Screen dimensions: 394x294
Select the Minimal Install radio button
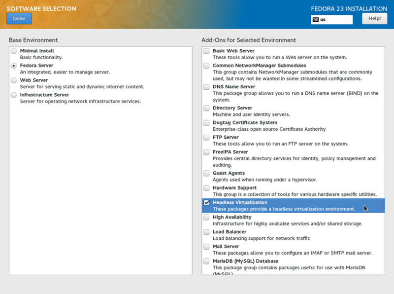(x=14, y=51)
